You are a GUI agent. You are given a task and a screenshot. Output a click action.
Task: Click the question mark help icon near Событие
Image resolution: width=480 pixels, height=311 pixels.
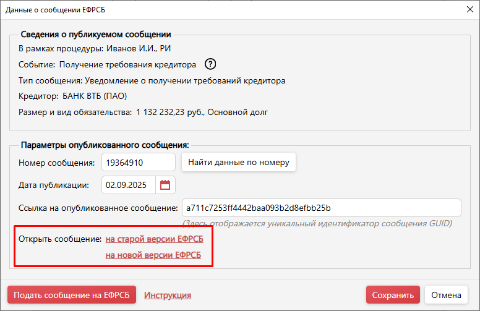coord(210,64)
